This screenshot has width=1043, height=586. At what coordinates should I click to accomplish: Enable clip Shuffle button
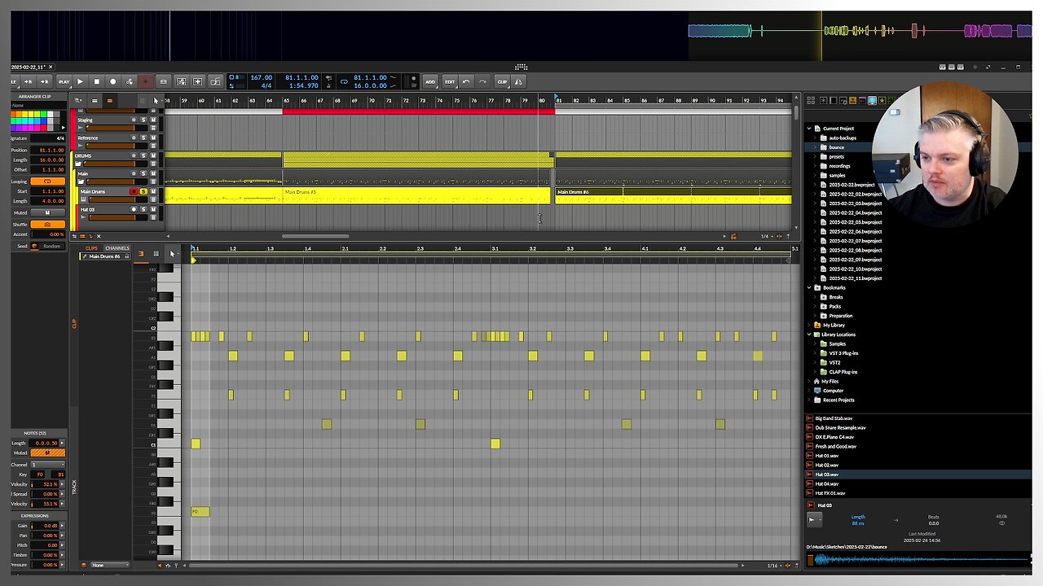(47, 224)
